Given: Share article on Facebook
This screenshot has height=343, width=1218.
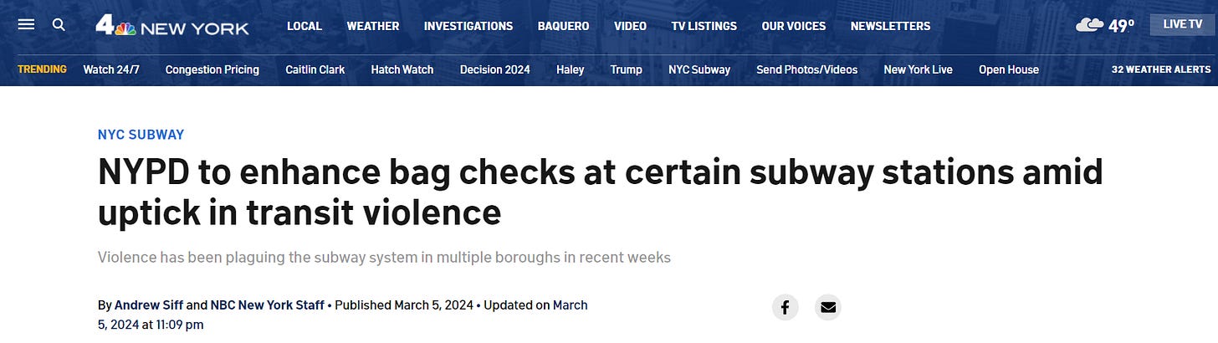Looking at the screenshot, I should (785, 307).
